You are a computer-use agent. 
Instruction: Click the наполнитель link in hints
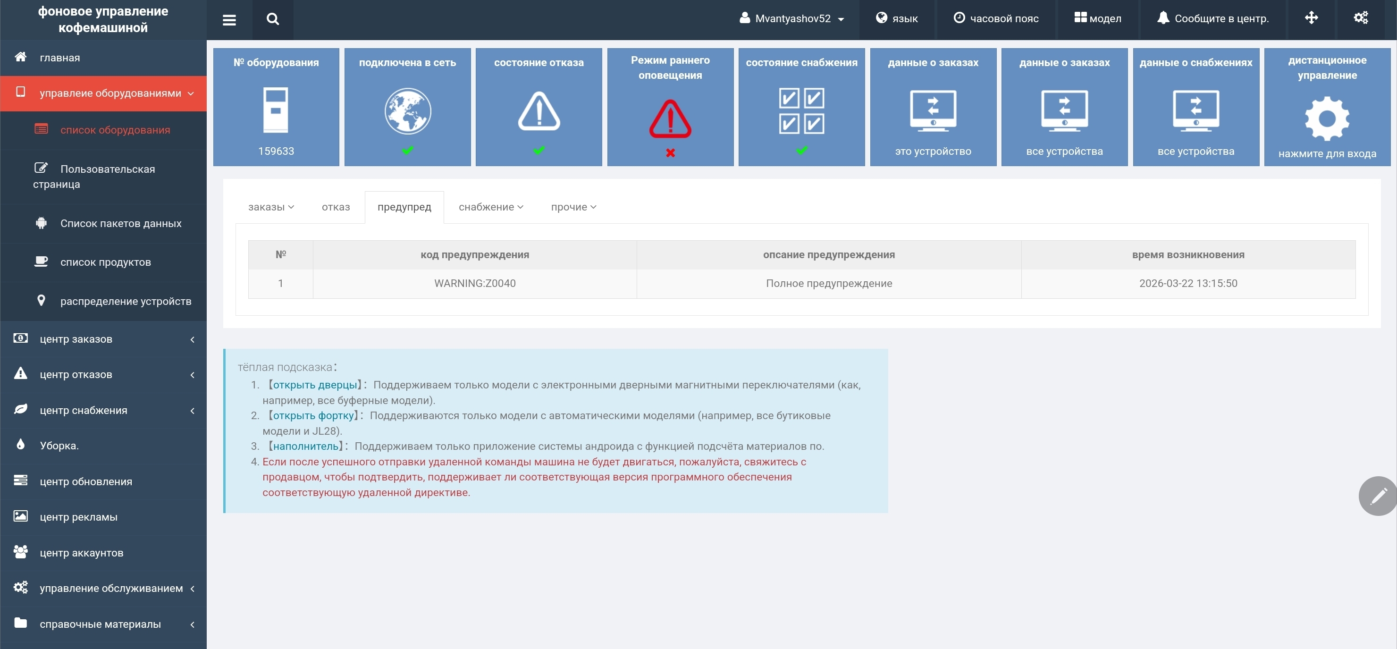click(305, 446)
